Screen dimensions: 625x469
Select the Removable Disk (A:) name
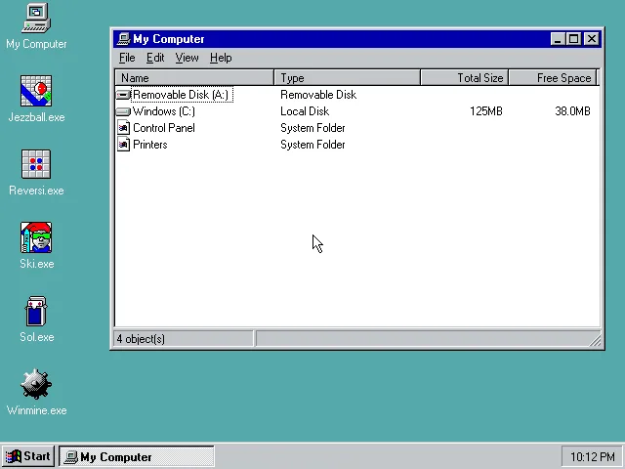(x=182, y=95)
